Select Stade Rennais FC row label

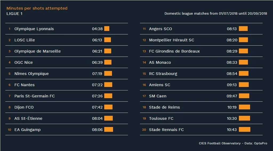[166, 130]
